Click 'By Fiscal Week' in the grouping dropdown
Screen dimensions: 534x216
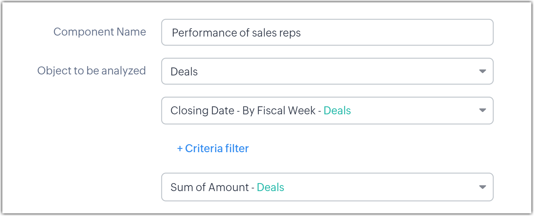click(279, 111)
